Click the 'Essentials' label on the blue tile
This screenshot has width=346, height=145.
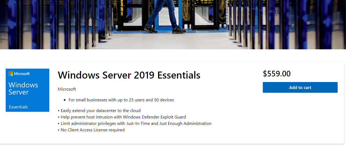pos(18,107)
